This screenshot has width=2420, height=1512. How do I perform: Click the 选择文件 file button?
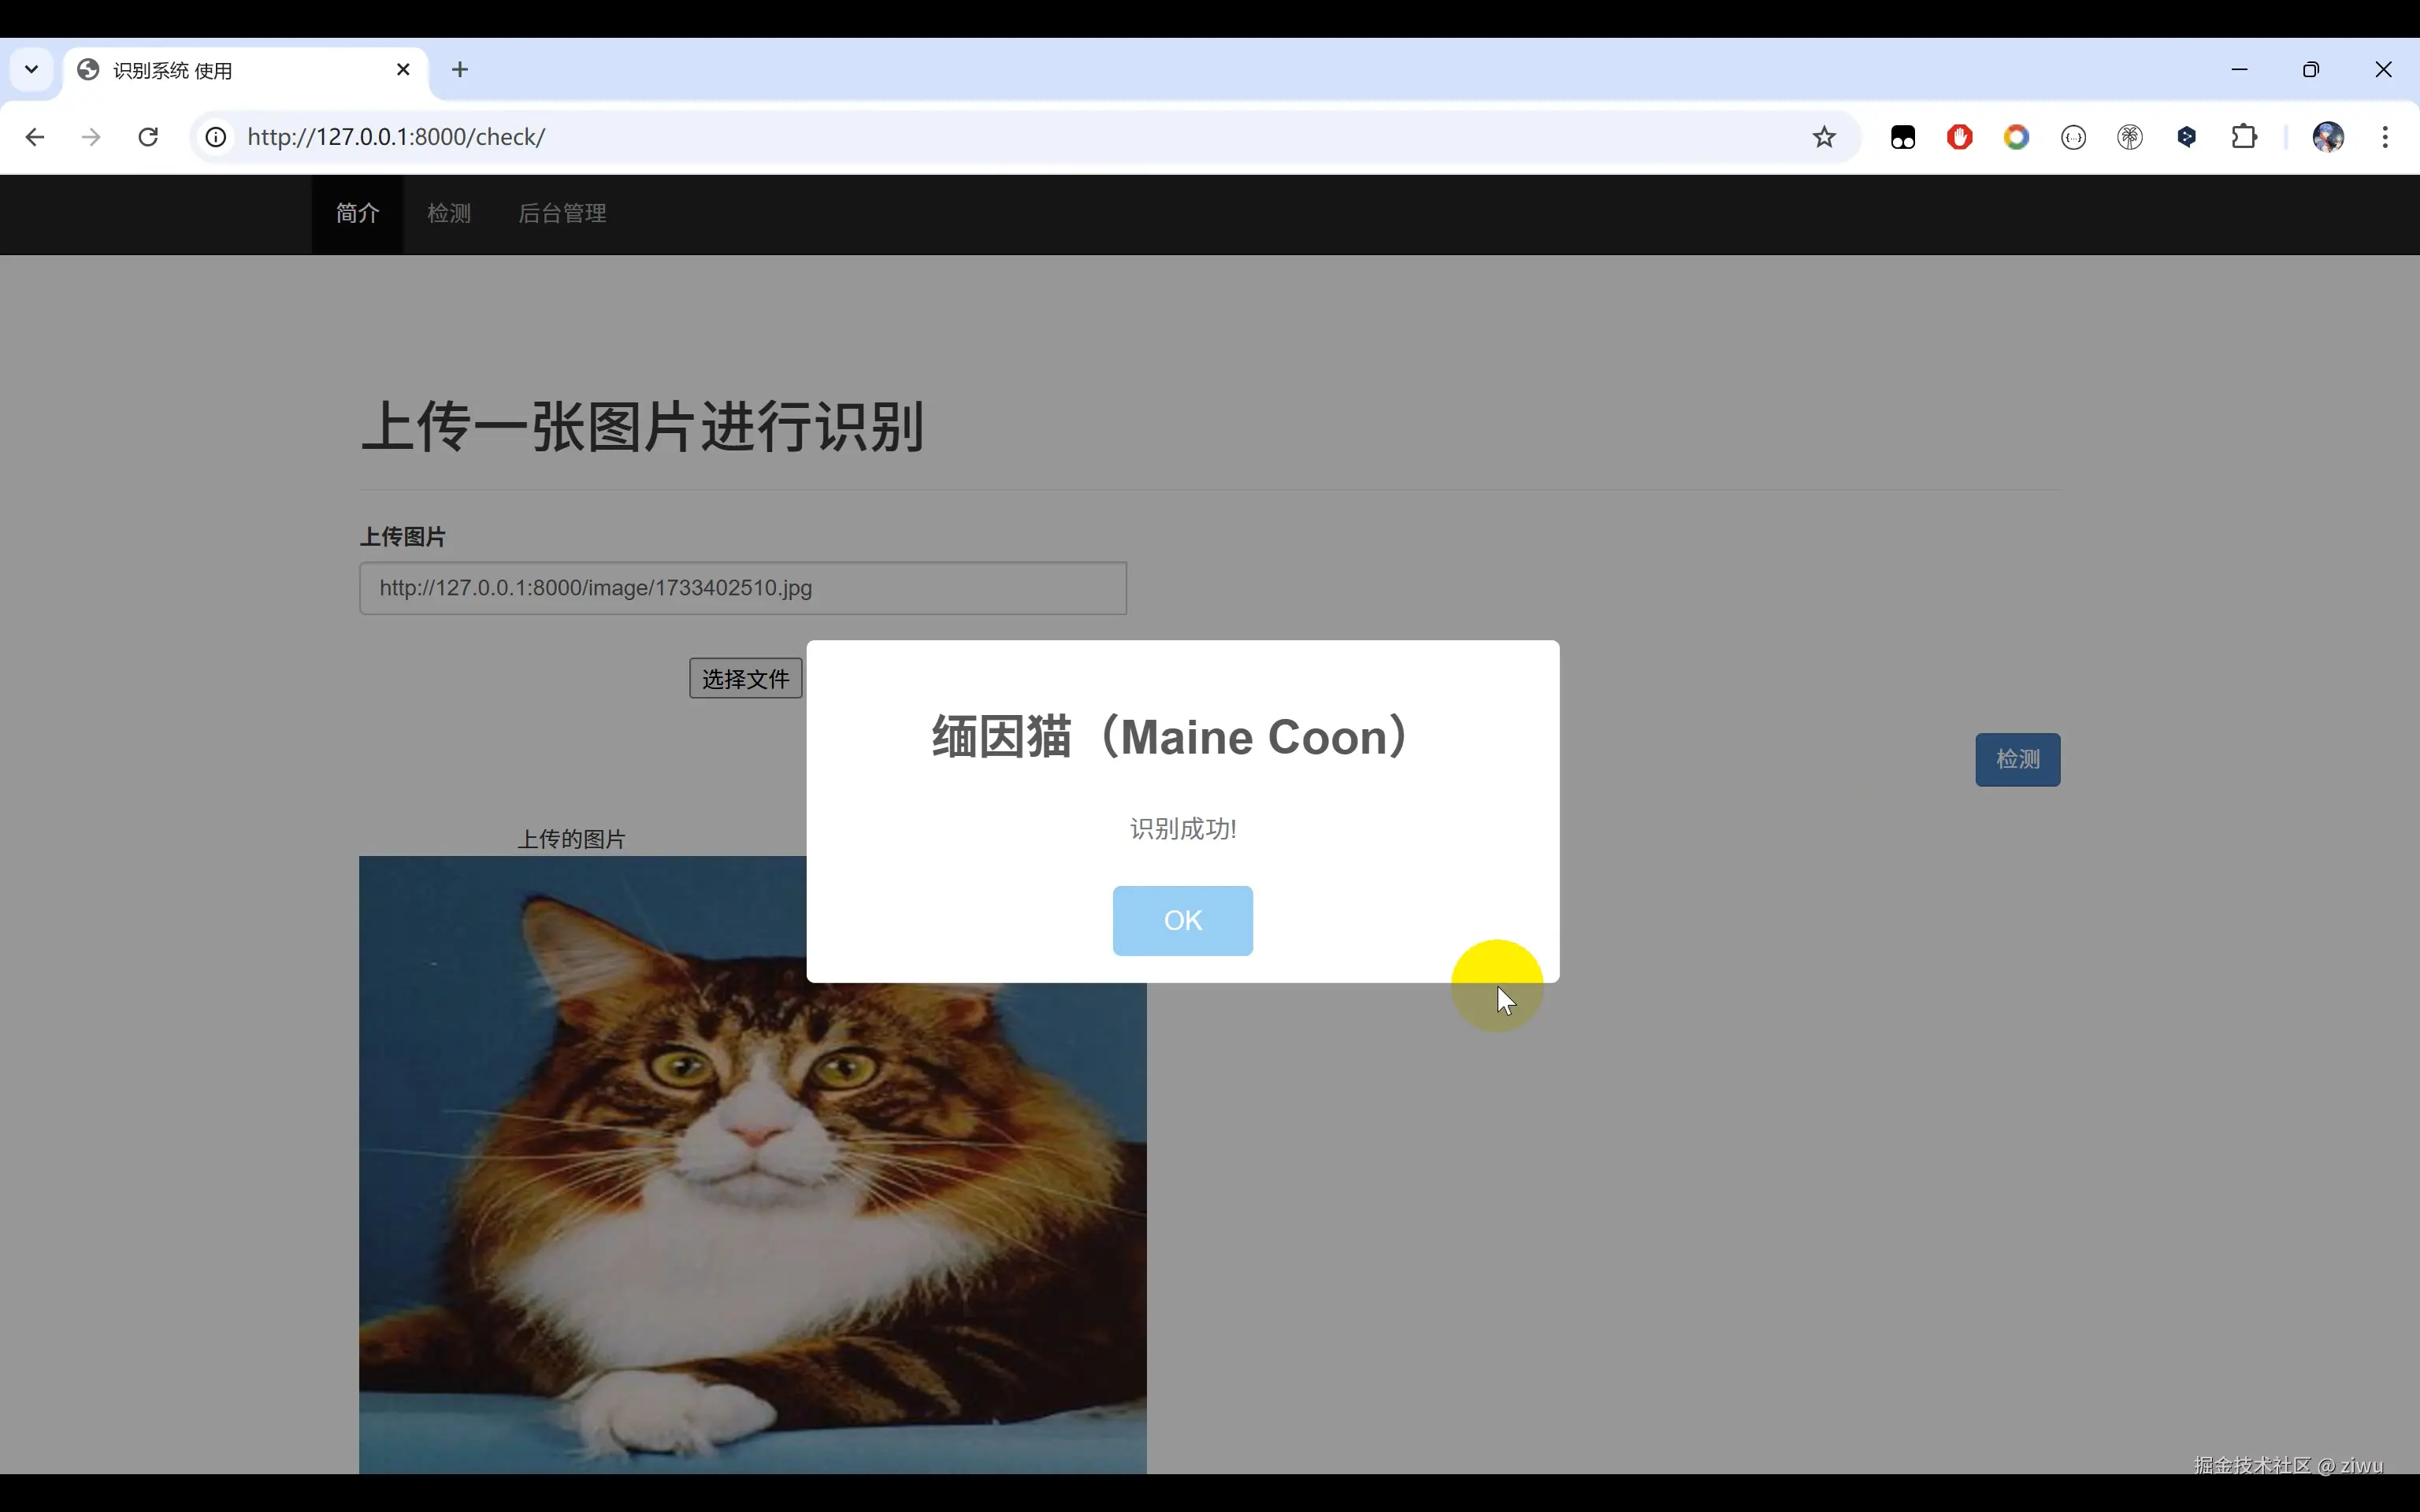[x=745, y=679]
